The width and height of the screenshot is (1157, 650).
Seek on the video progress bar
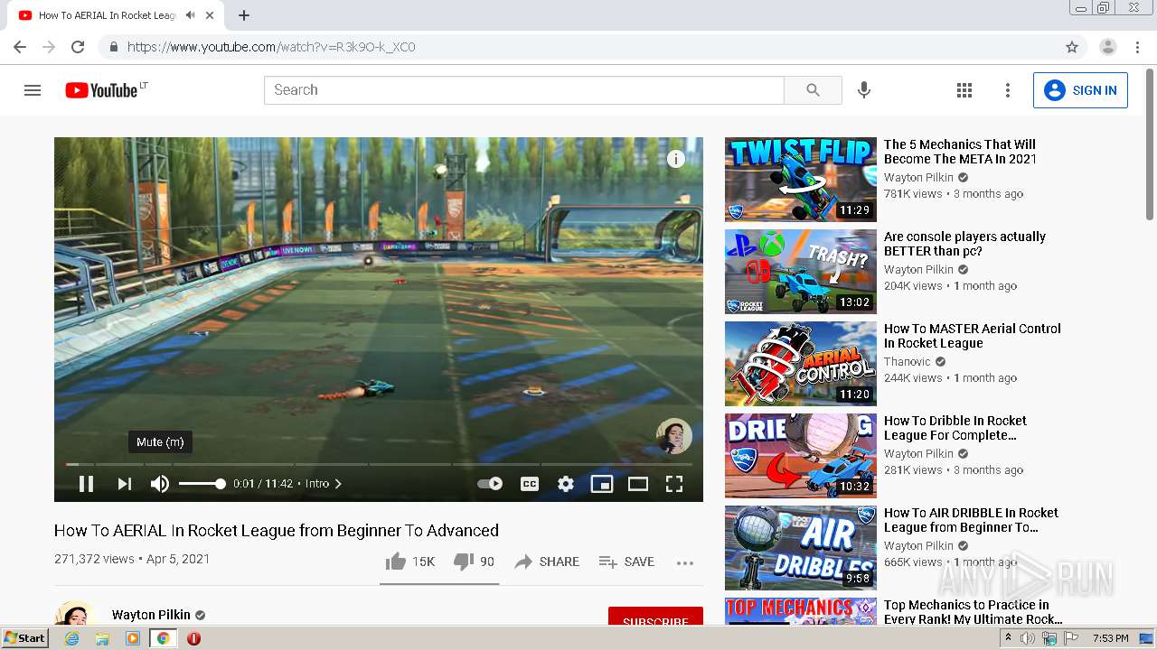pyautogui.click(x=379, y=464)
